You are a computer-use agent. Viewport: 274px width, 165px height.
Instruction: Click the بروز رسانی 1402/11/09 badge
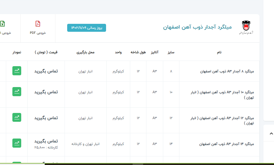coord(87,28)
